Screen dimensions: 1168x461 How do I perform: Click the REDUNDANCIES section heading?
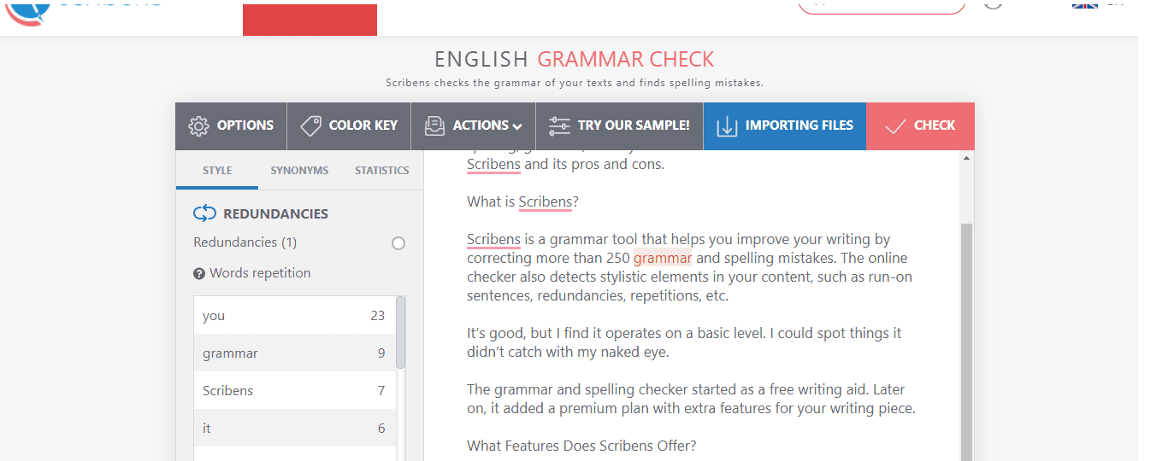coord(275,213)
